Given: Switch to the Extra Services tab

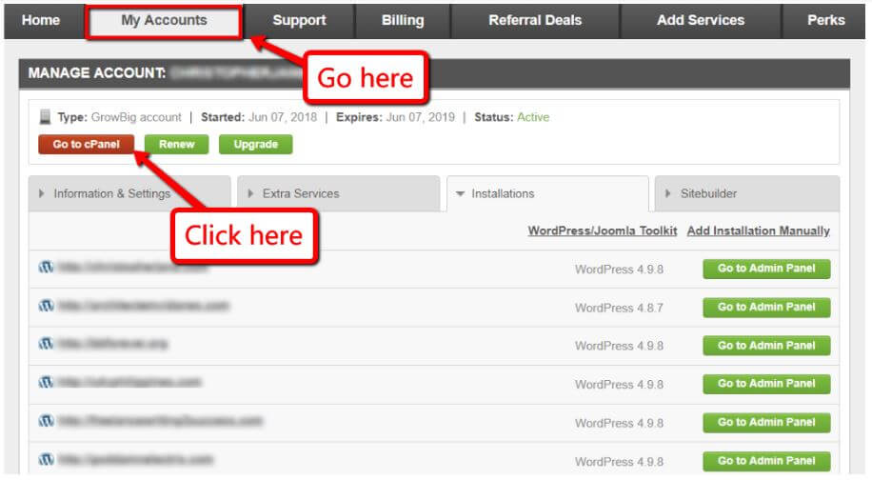Looking at the screenshot, I should (338, 193).
